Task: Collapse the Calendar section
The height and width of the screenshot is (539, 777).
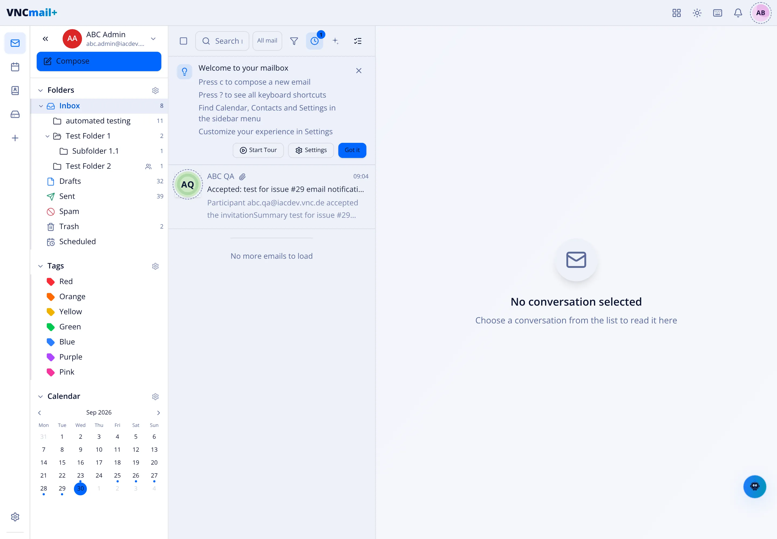Action: point(40,396)
